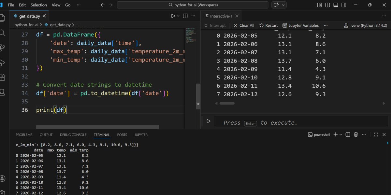
Task: Click the Interactive output horizontal scrollbar
Action: coord(227,103)
